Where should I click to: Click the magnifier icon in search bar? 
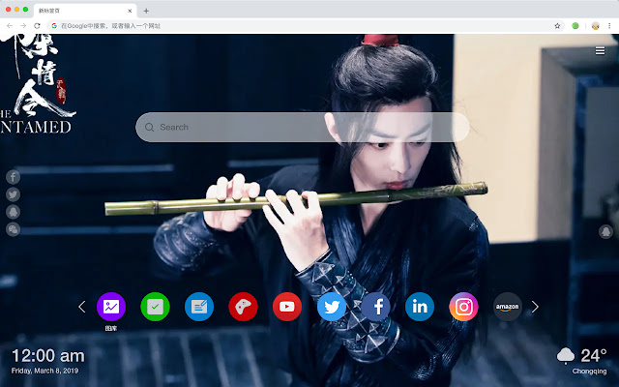[x=149, y=127]
